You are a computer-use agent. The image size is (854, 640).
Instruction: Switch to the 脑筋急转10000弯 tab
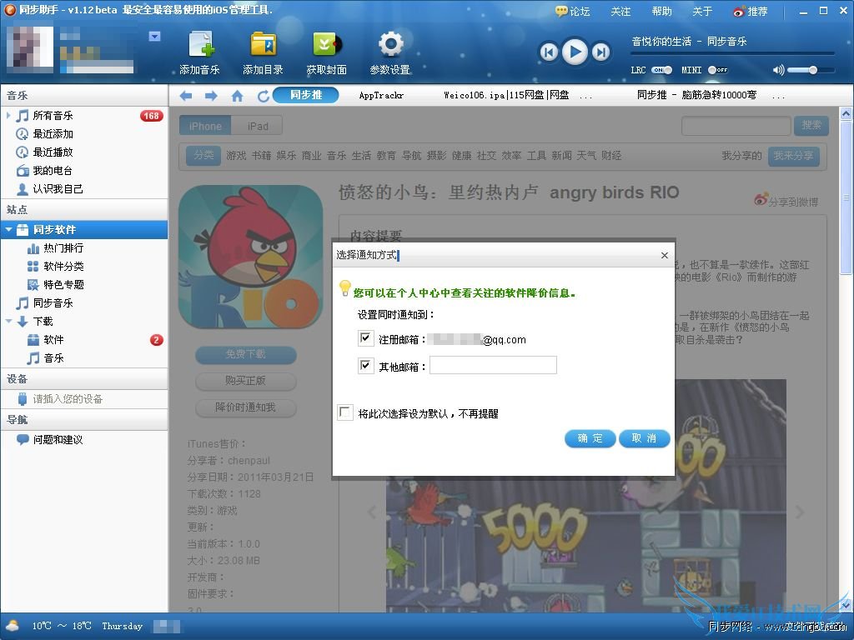pyautogui.click(x=696, y=95)
